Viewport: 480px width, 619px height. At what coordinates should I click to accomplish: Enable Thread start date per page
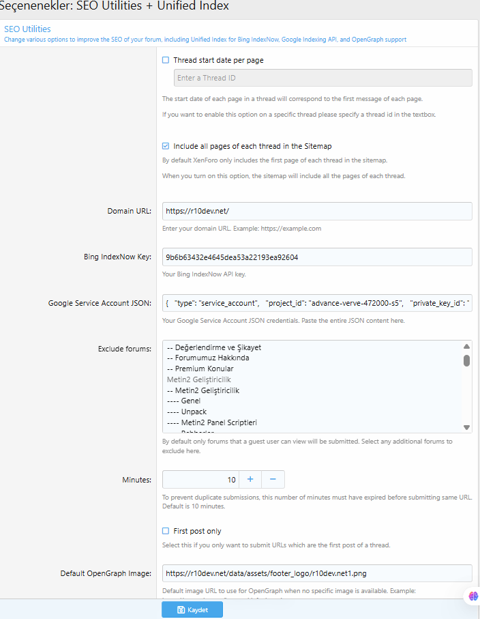[x=166, y=60]
